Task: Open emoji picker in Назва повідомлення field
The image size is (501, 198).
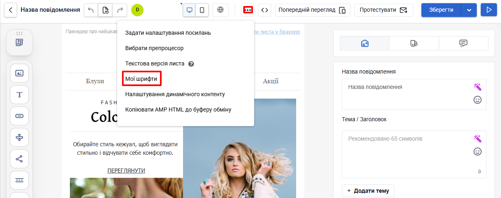Action: [478, 100]
